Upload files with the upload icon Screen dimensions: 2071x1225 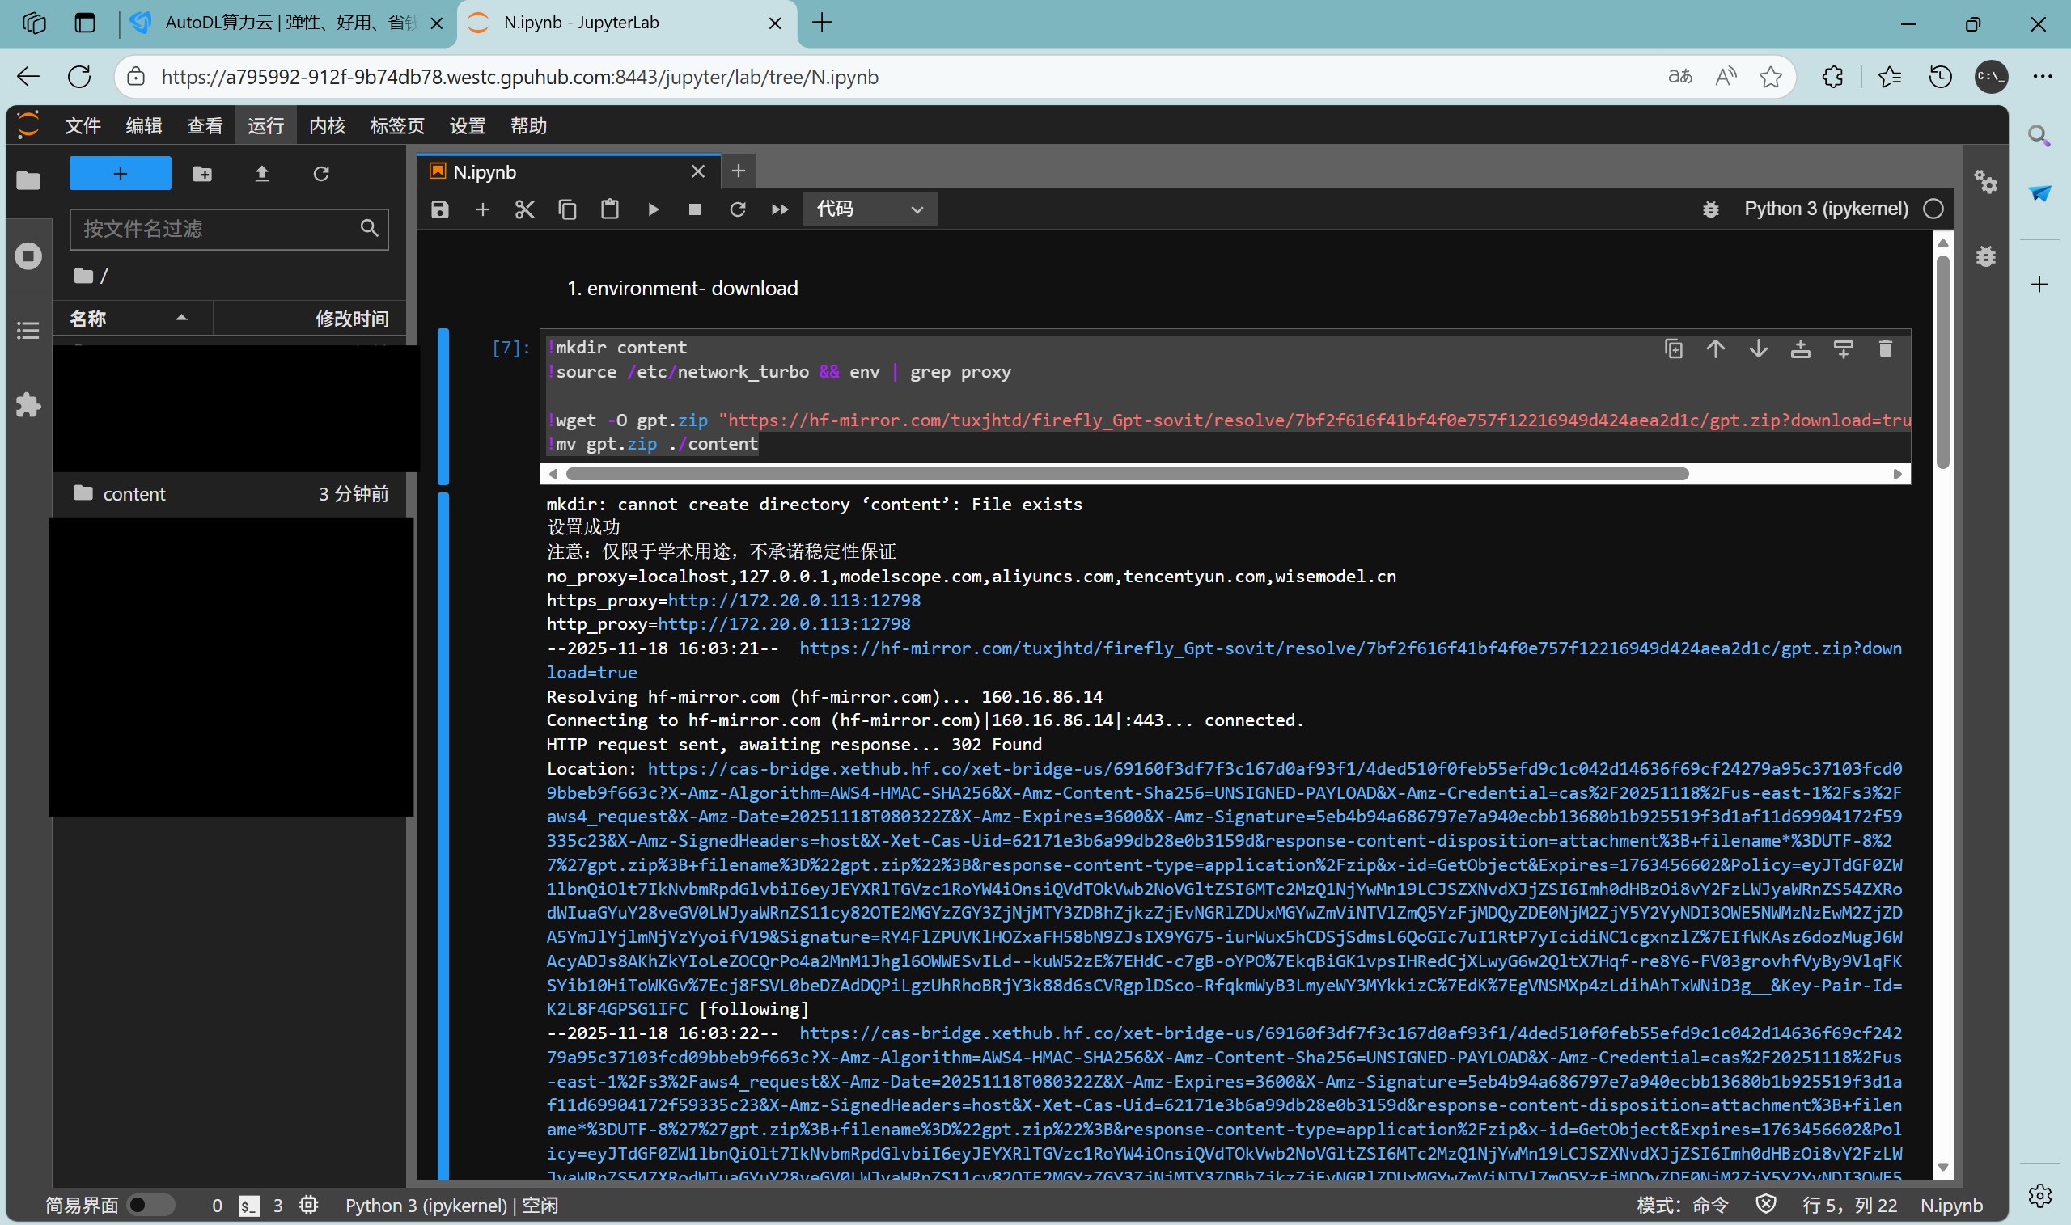(x=262, y=173)
